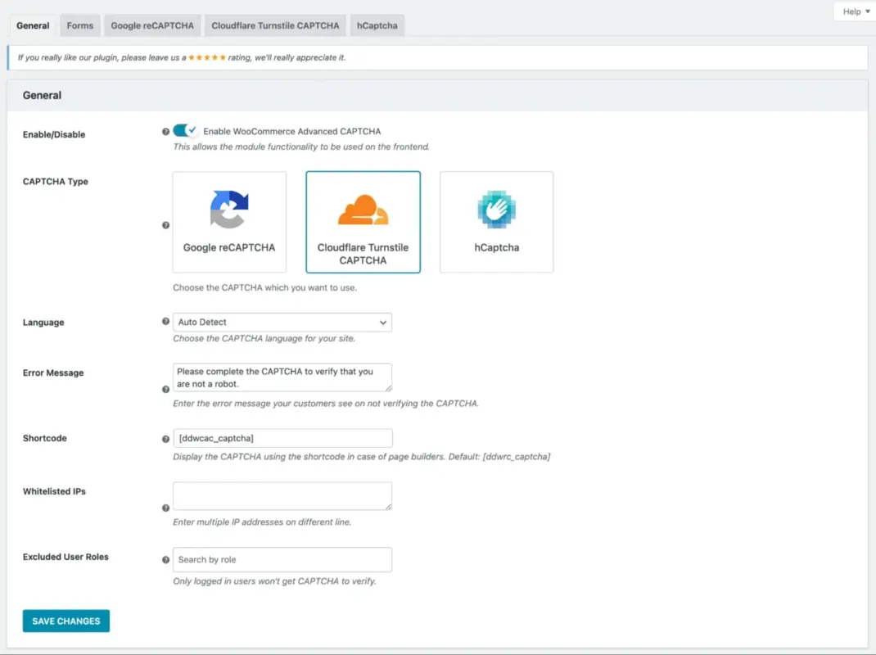Viewport: 876px width, 655px height.
Task: Click into the Error Message textarea
Action: point(282,377)
